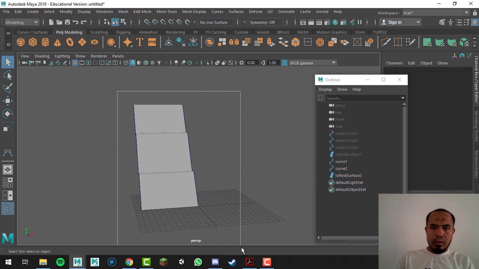Screen dimensions: 479x269
Task: Click the Freeze Transformations snowflake shelf icon
Action: pos(193,42)
